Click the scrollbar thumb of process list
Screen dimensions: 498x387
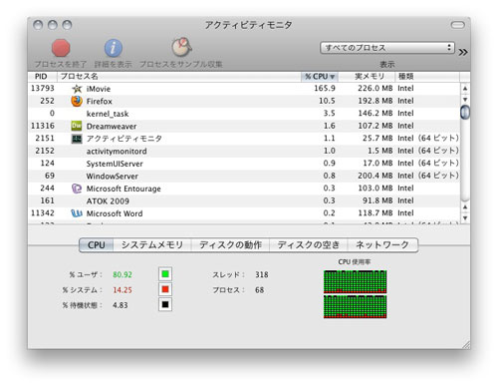coord(465,112)
